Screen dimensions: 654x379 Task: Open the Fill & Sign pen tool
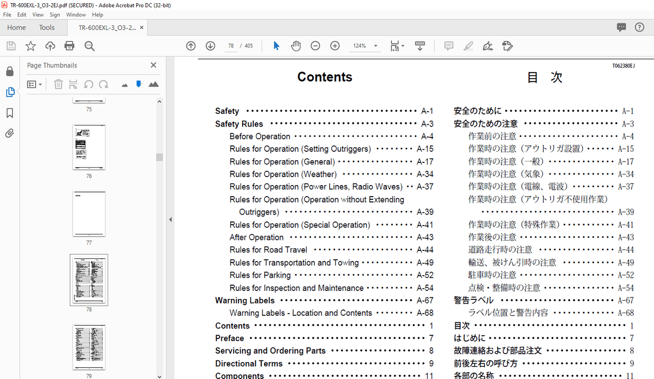488,46
